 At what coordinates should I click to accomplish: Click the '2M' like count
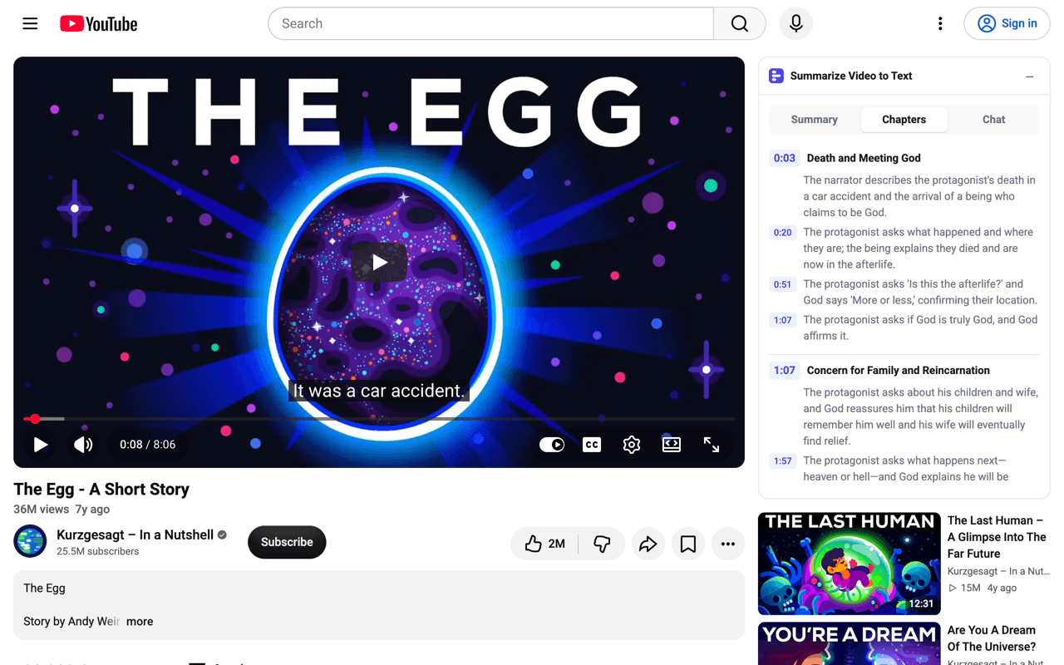(x=557, y=544)
